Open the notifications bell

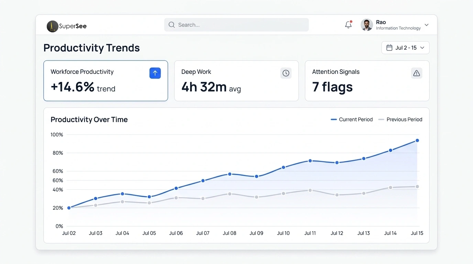(348, 25)
